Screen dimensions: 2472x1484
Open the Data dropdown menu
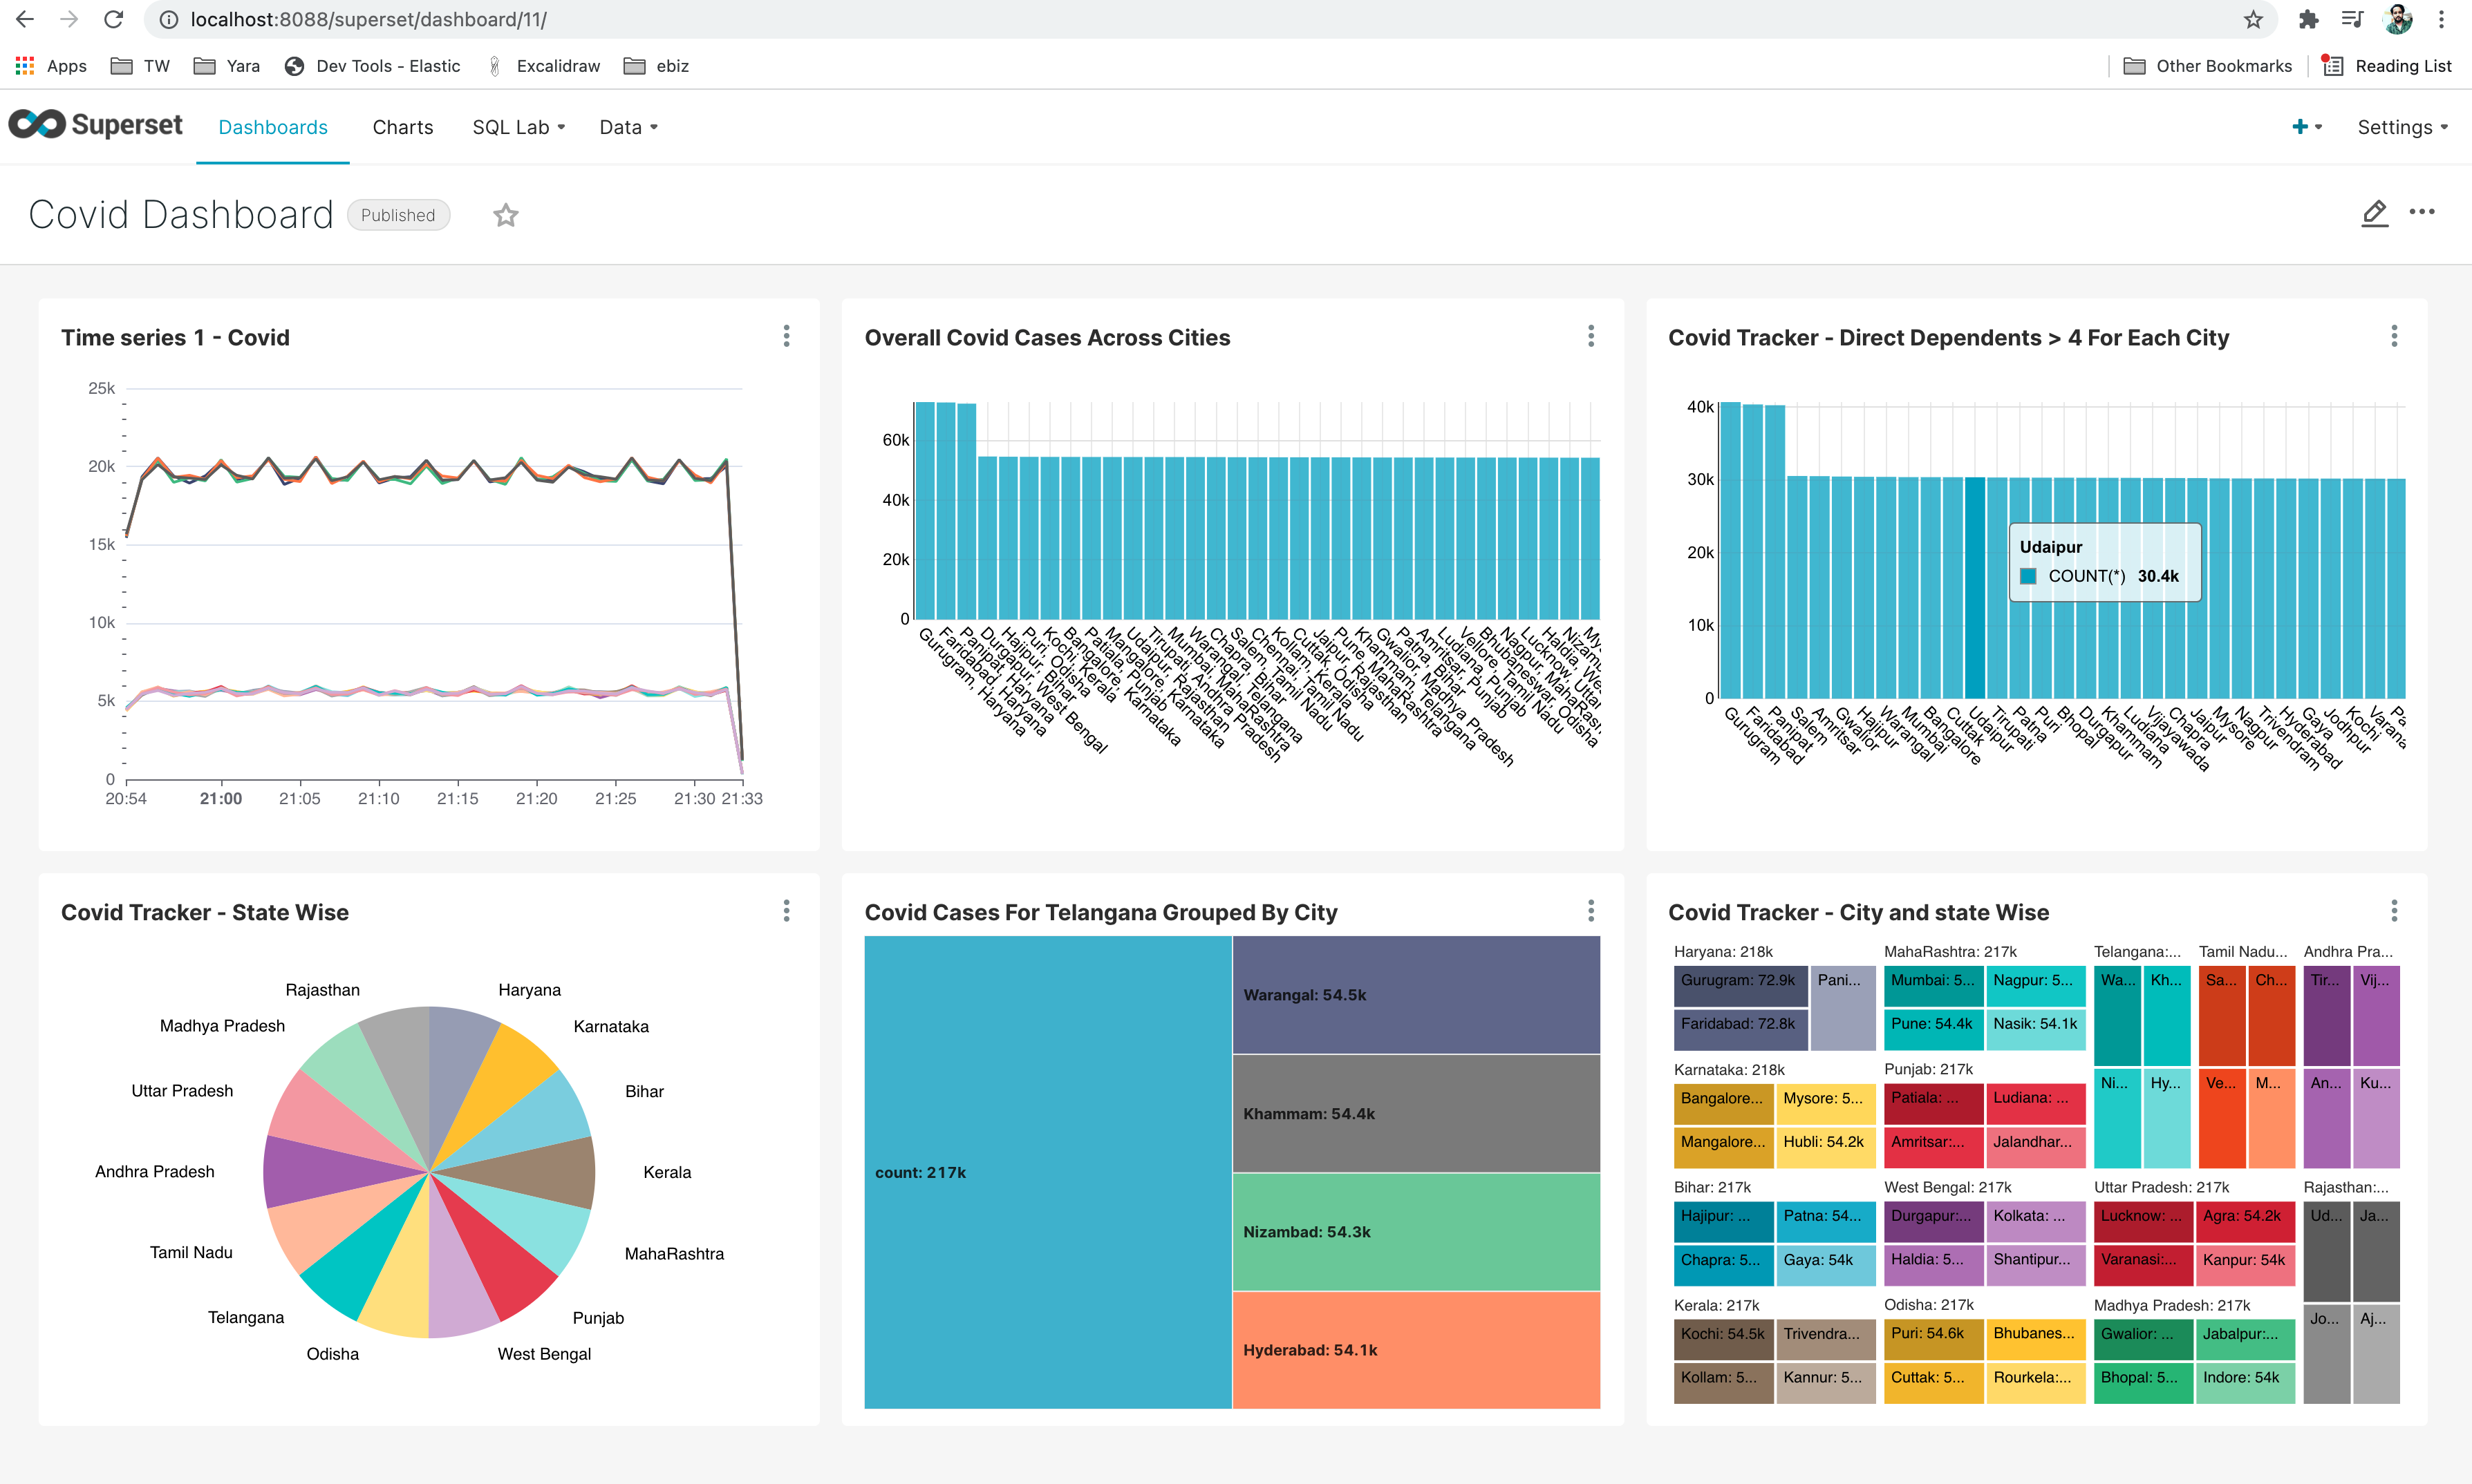(x=625, y=125)
